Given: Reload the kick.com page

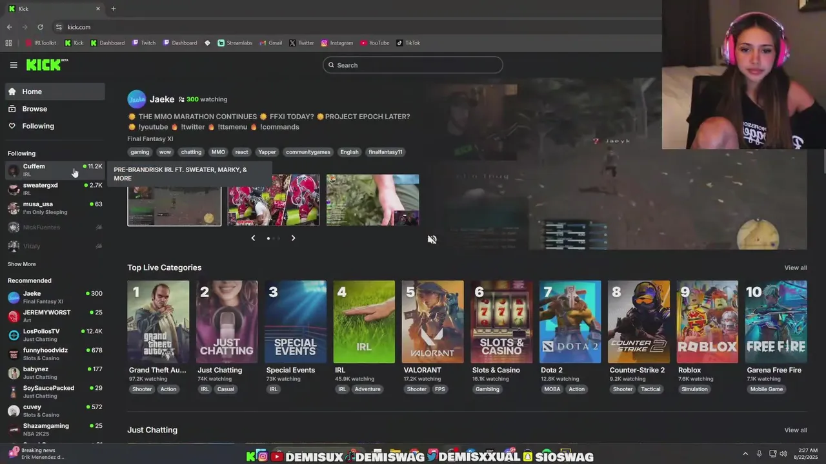Looking at the screenshot, I should (x=40, y=27).
